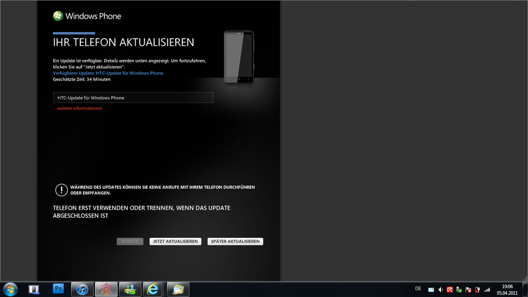Click the Windows Phone logo
This screenshot has width=528, height=297.
87,16
